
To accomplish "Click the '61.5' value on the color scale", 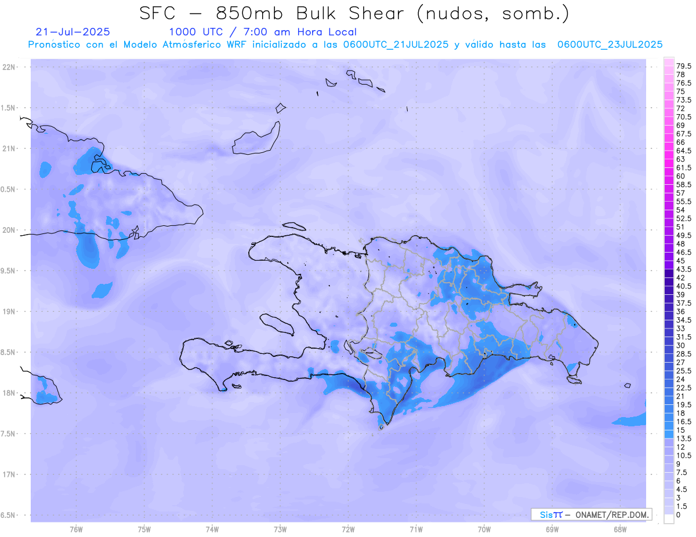I will 684,167.
